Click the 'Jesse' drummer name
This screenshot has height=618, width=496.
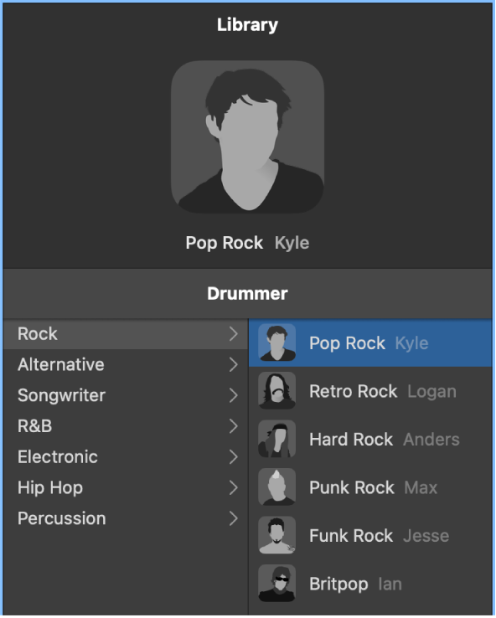point(426,536)
